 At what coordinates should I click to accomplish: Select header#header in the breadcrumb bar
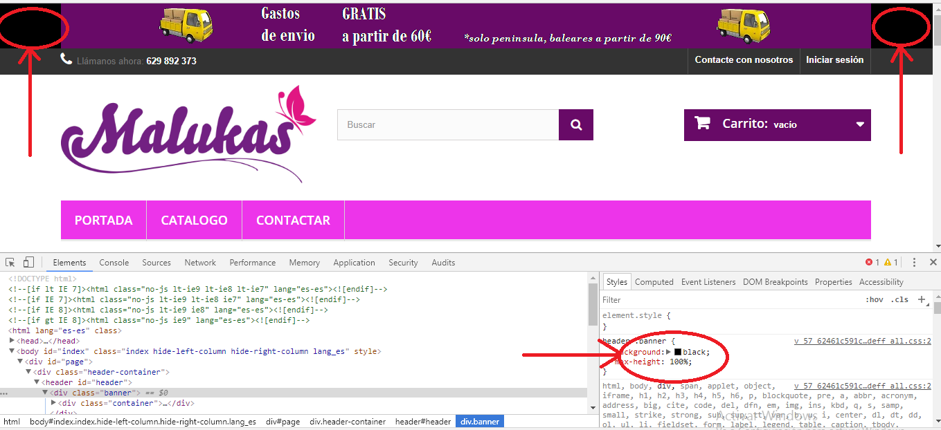423,422
